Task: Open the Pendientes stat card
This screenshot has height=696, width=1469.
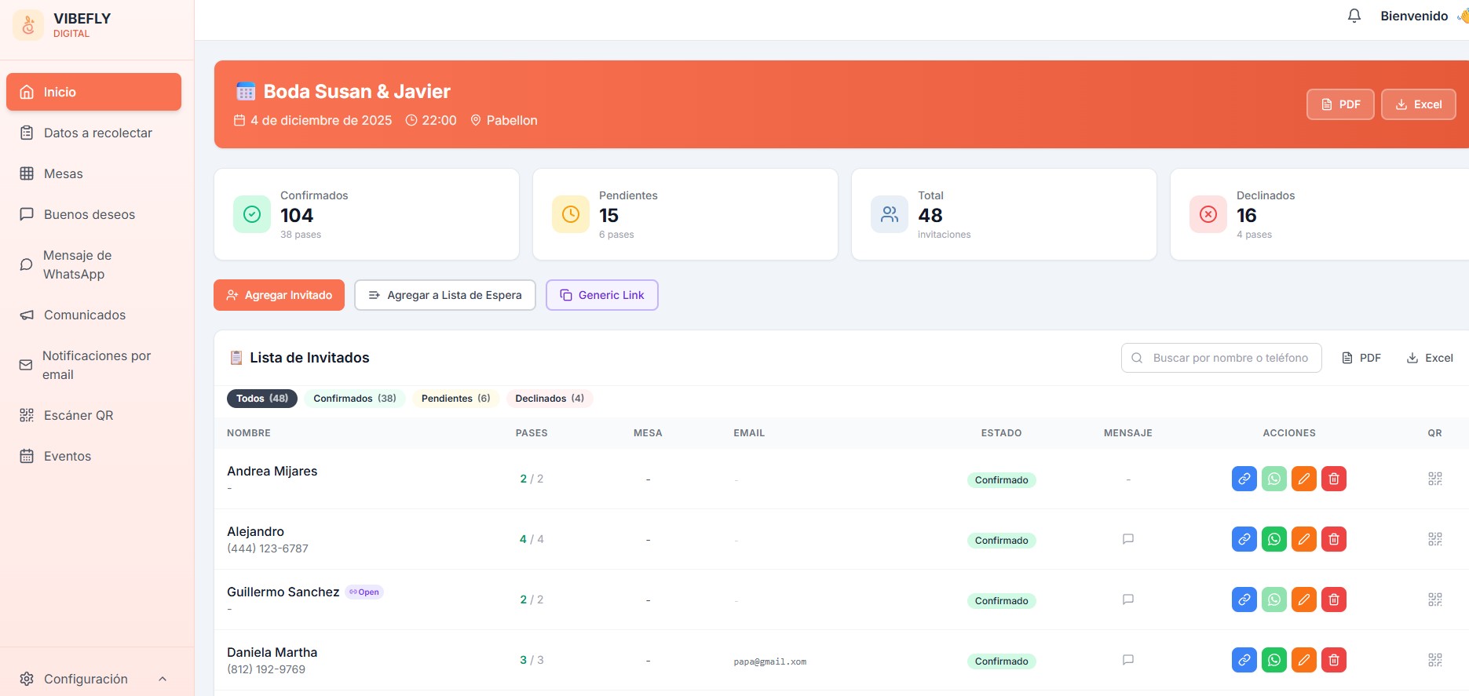Action: coord(685,214)
